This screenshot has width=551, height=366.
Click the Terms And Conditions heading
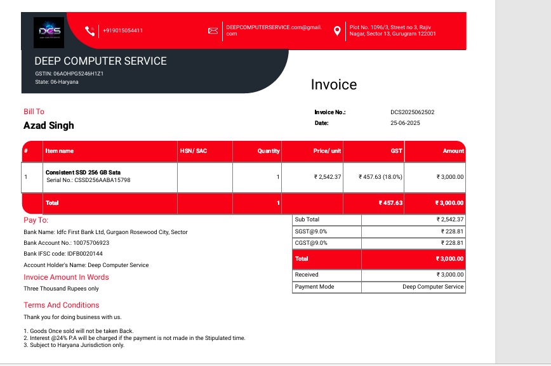point(62,305)
